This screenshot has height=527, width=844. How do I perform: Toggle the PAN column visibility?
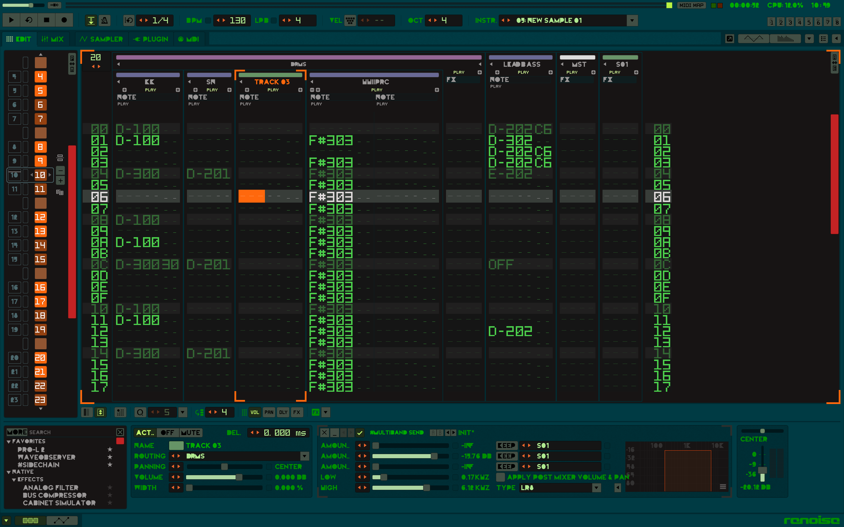point(269,412)
